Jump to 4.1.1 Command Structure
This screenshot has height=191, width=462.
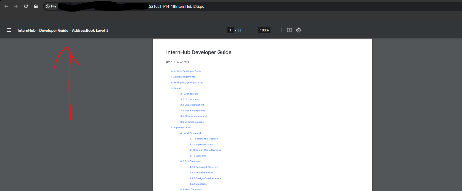[203, 139]
